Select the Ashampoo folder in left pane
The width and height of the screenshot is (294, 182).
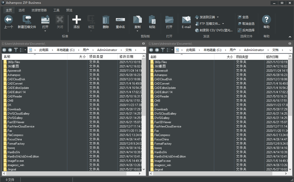[x=14, y=75]
